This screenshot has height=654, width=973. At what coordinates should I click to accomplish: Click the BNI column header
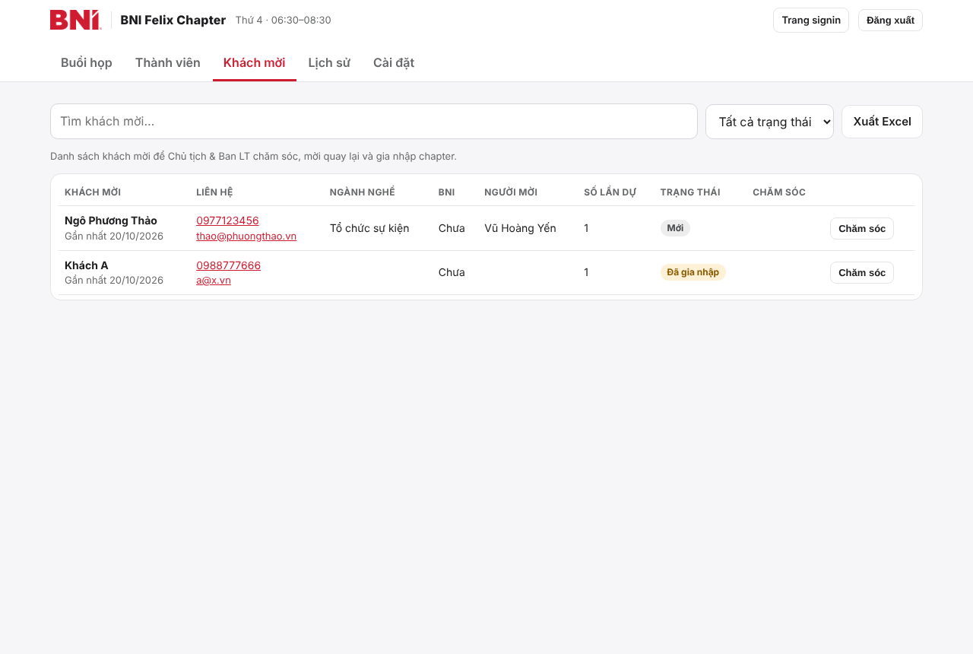[x=447, y=192]
